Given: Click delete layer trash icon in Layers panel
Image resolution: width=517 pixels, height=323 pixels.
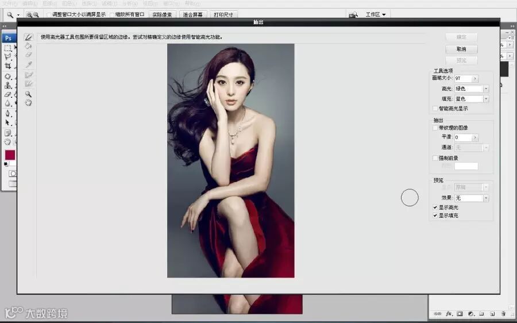Looking at the screenshot, I should tap(503, 313).
